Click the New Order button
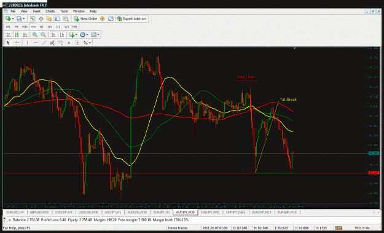Image resolution: width=384 pixels, height=233 pixels. [86, 18]
